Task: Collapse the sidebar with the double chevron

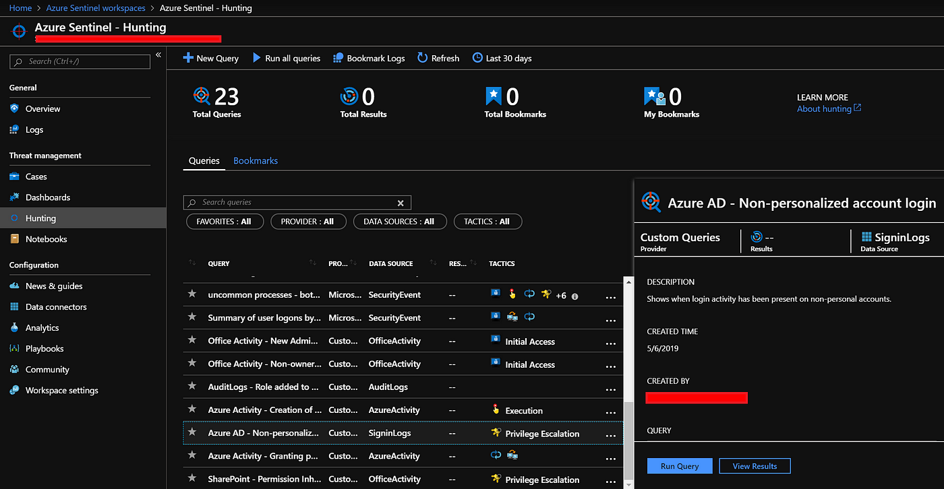Action: pos(158,55)
